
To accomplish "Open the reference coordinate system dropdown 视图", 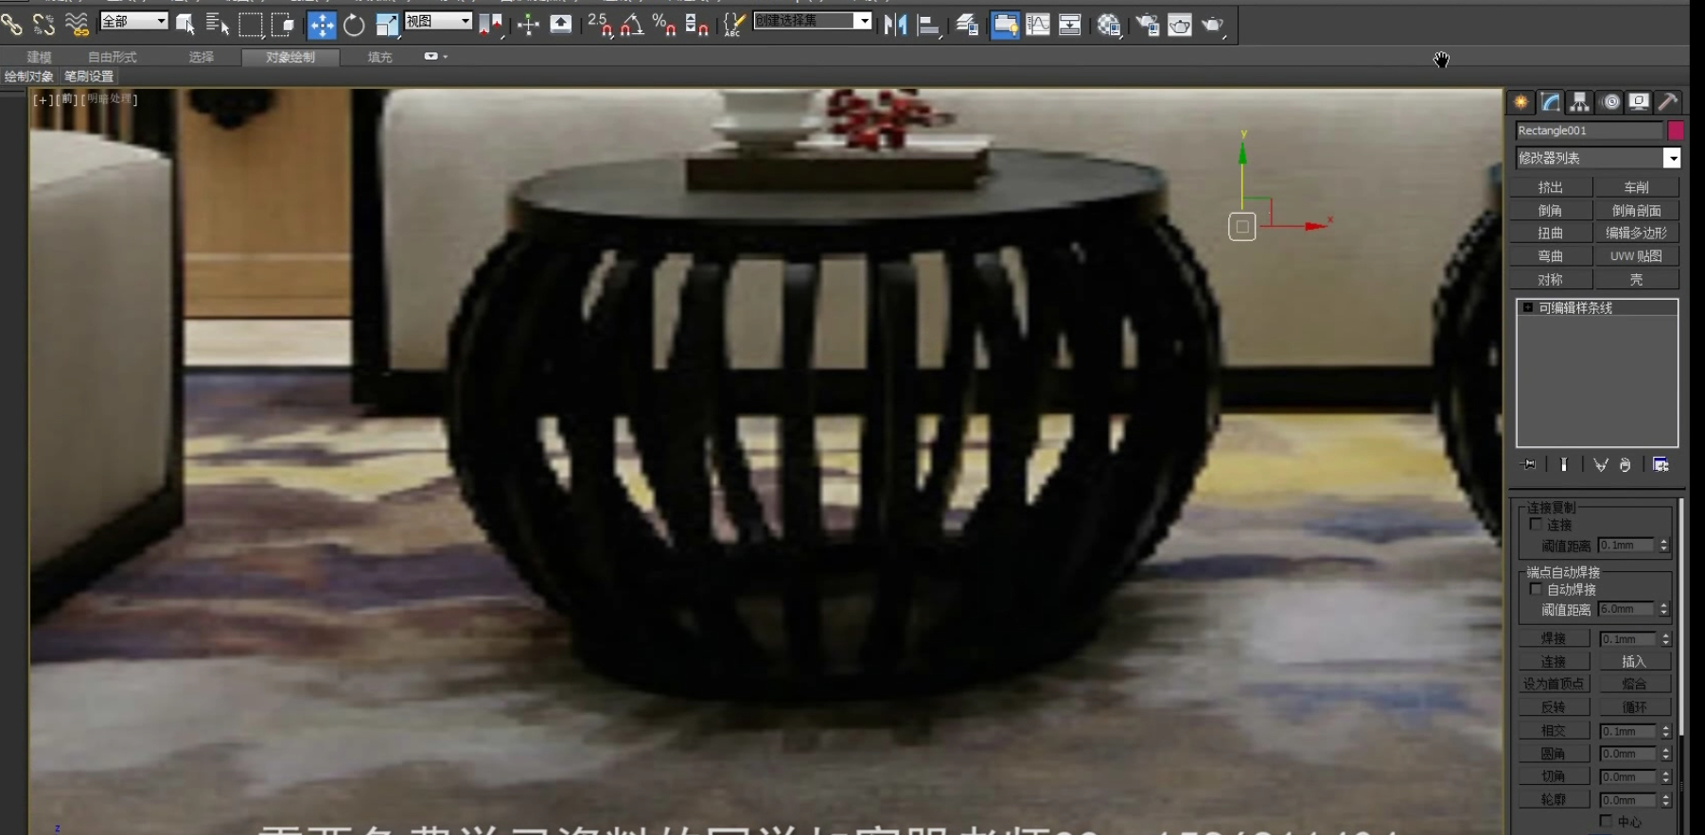I will 439,21.
